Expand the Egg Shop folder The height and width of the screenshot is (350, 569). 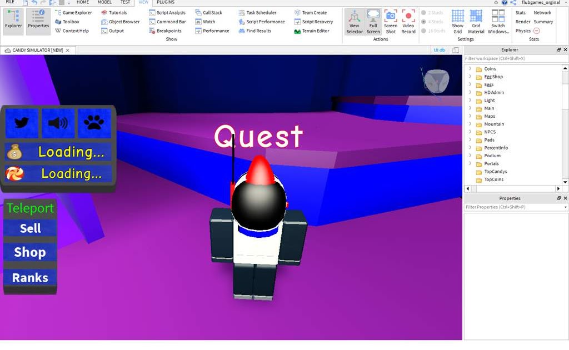[470, 77]
